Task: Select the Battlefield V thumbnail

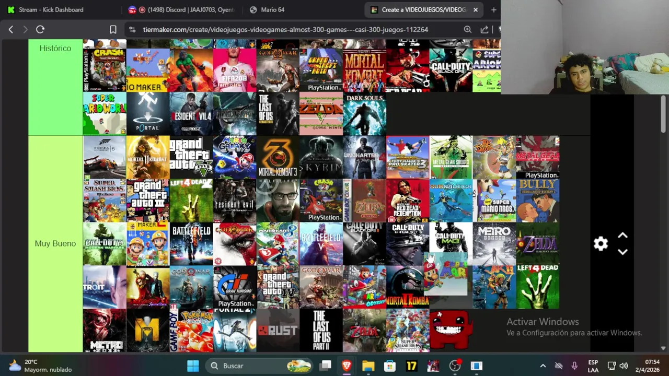Action: 321,244
